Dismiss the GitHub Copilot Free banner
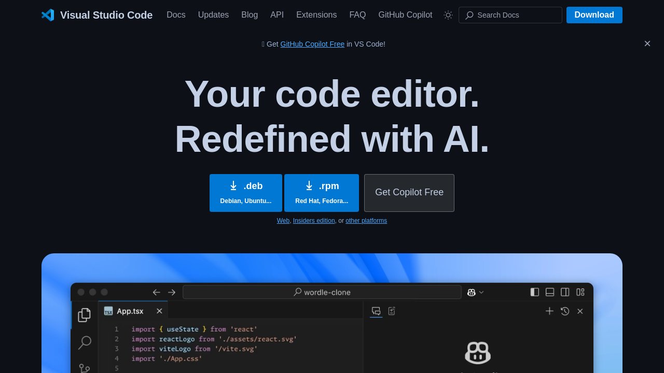This screenshot has height=373, width=664. click(647, 44)
